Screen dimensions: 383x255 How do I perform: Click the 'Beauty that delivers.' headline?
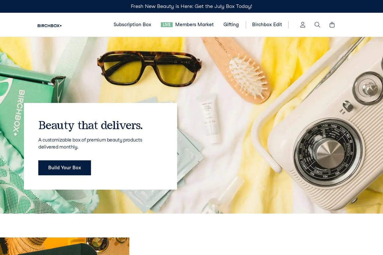pyautogui.click(x=90, y=126)
